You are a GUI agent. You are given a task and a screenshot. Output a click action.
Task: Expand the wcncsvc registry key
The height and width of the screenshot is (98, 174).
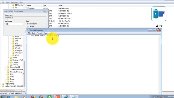pyautogui.click(x=11, y=39)
